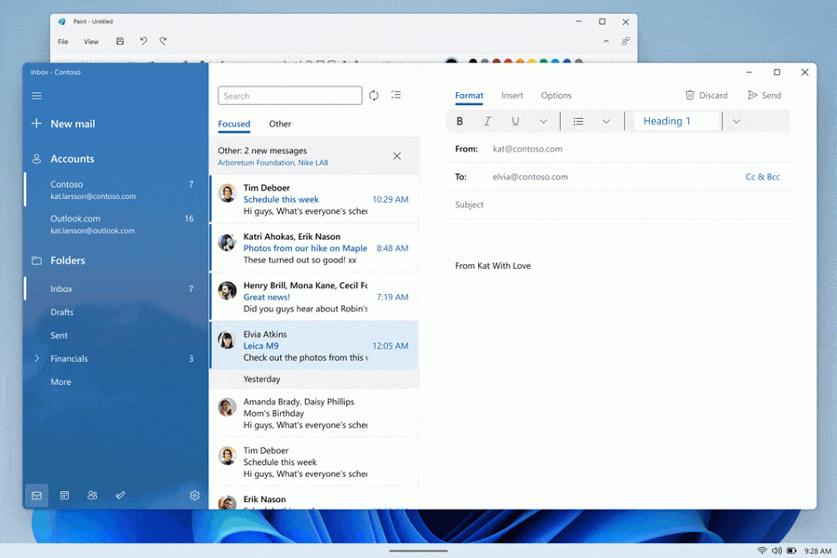This screenshot has width=837, height=558.
Task: Expand the Financials folder
Action: 37,359
